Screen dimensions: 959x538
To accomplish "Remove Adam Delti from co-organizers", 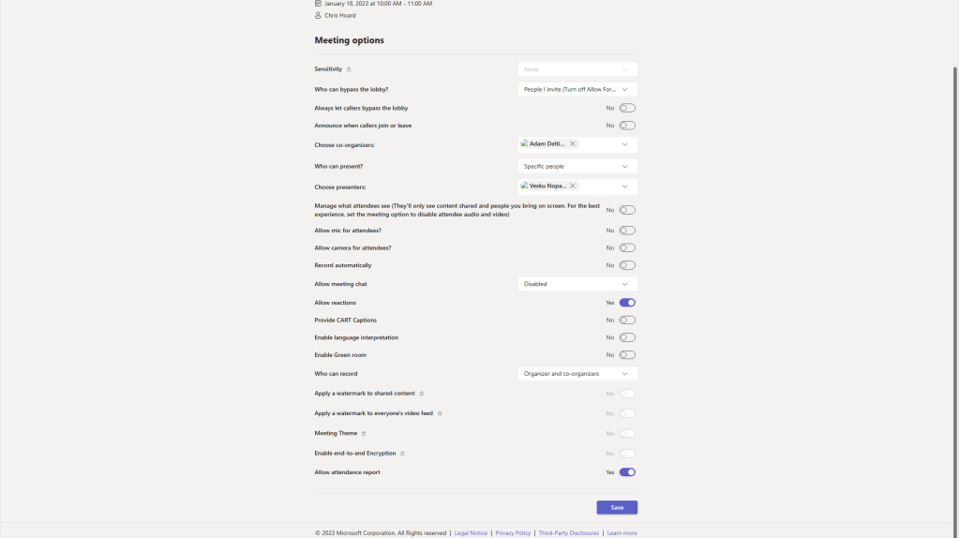I will tap(573, 144).
